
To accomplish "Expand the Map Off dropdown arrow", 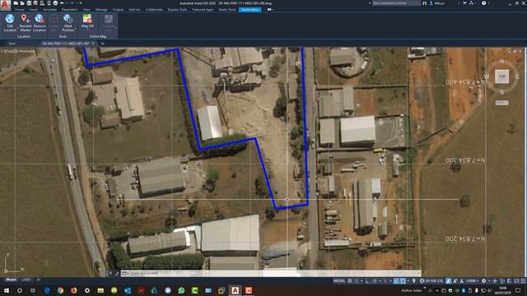I will point(87,30).
